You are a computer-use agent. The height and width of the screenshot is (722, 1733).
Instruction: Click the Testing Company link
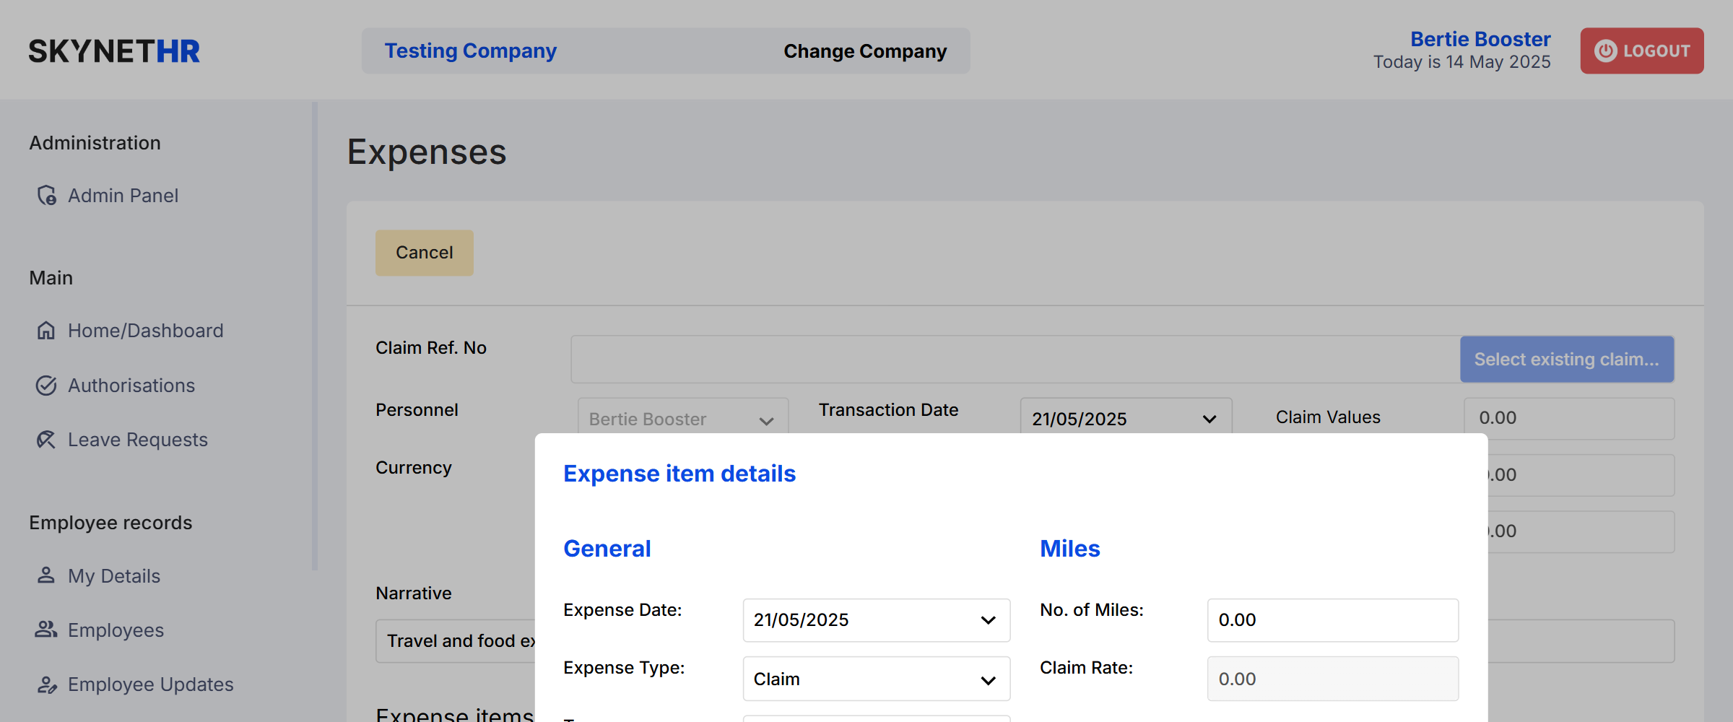click(x=470, y=51)
